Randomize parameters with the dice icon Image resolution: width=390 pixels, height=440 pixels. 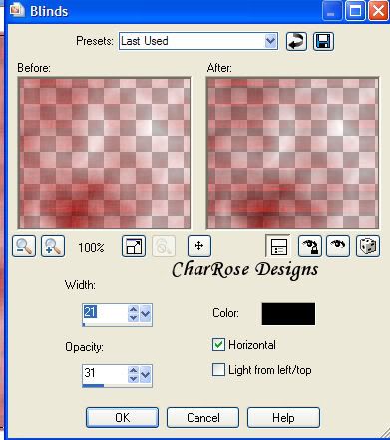click(x=368, y=246)
